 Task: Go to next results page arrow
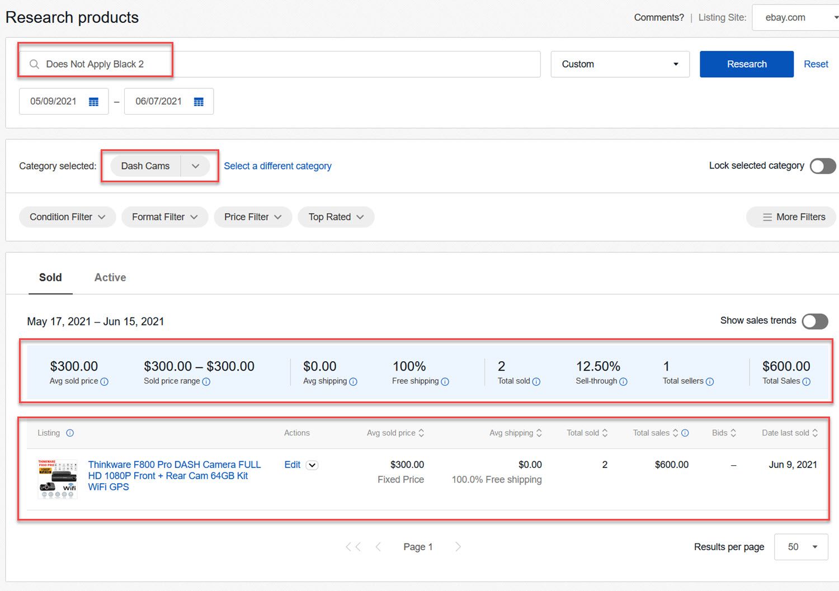458,547
